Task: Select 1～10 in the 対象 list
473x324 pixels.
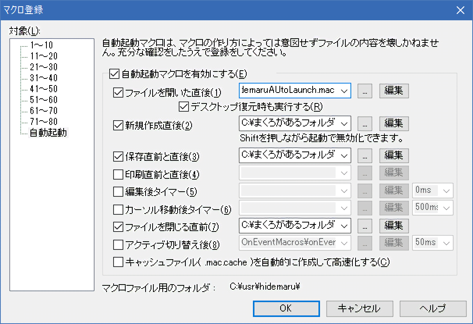Action: click(41, 45)
